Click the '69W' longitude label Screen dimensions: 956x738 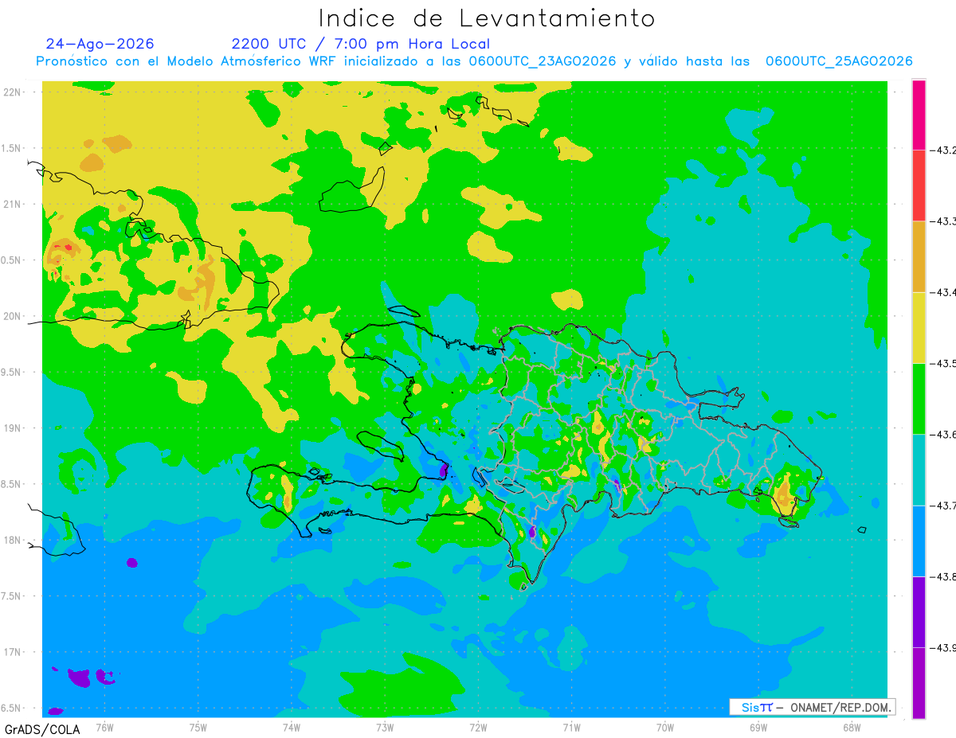758,727
